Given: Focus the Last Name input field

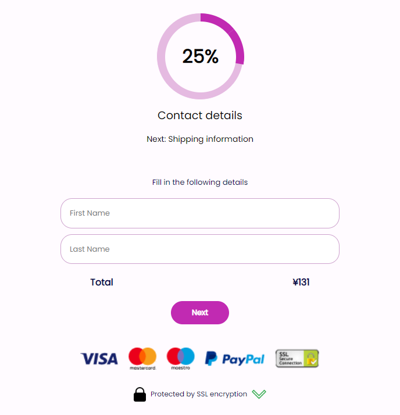Looking at the screenshot, I should point(200,249).
